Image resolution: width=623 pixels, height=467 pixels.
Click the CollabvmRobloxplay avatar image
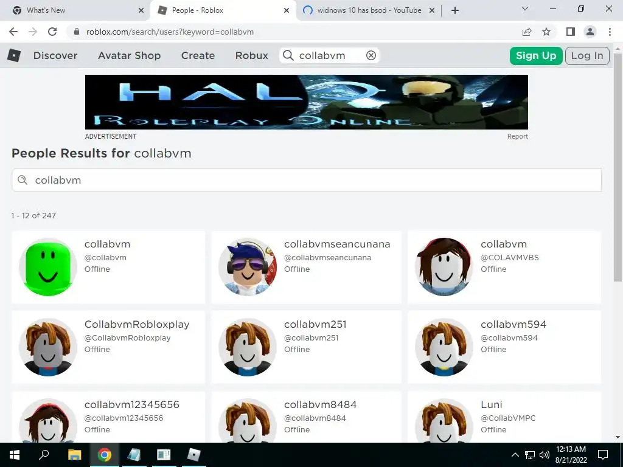click(48, 347)
